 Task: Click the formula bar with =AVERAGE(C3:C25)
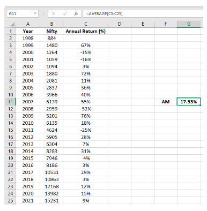pos(143,14)
